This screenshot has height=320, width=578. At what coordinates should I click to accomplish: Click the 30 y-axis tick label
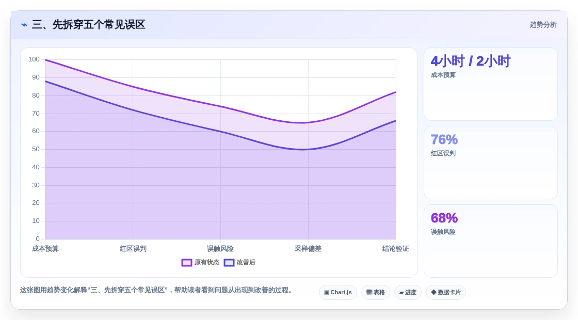coord(36,185)
